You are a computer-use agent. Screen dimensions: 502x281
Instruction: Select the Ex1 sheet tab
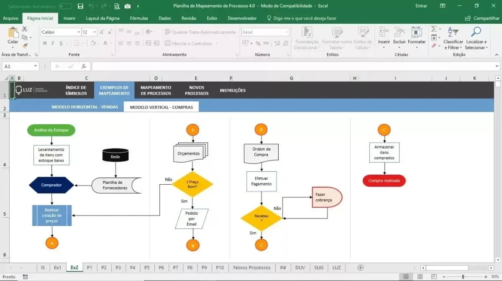tap(57, 268)
